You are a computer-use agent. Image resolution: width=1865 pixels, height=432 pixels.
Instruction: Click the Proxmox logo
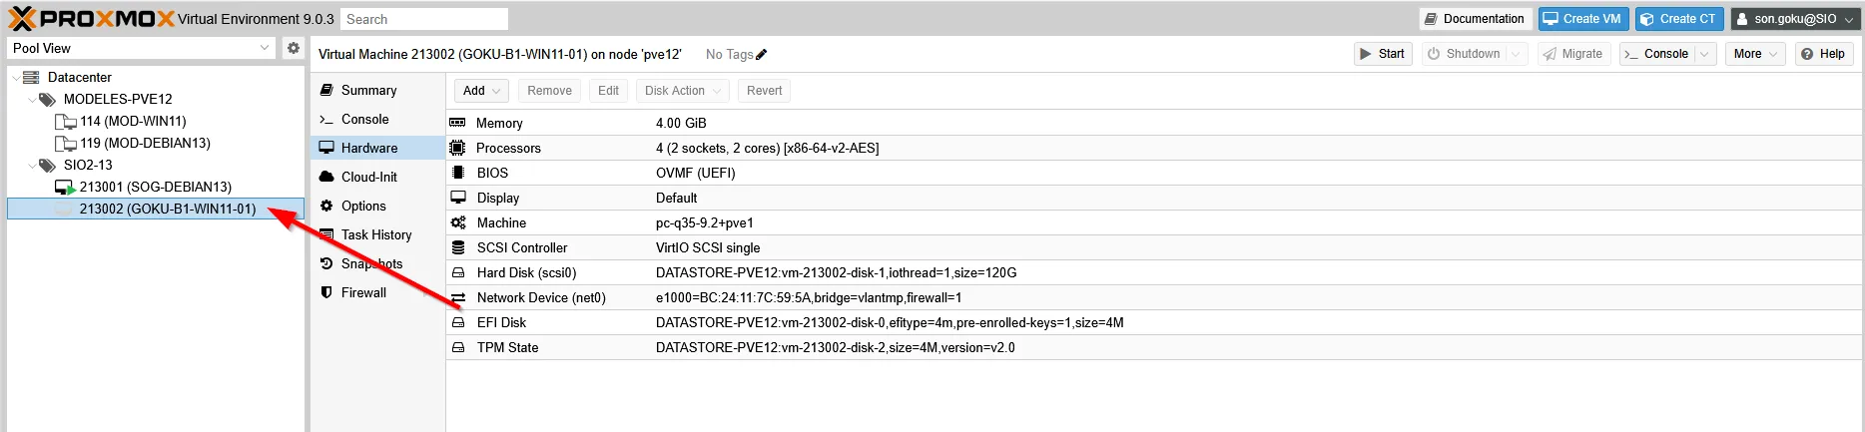(90, 19)
